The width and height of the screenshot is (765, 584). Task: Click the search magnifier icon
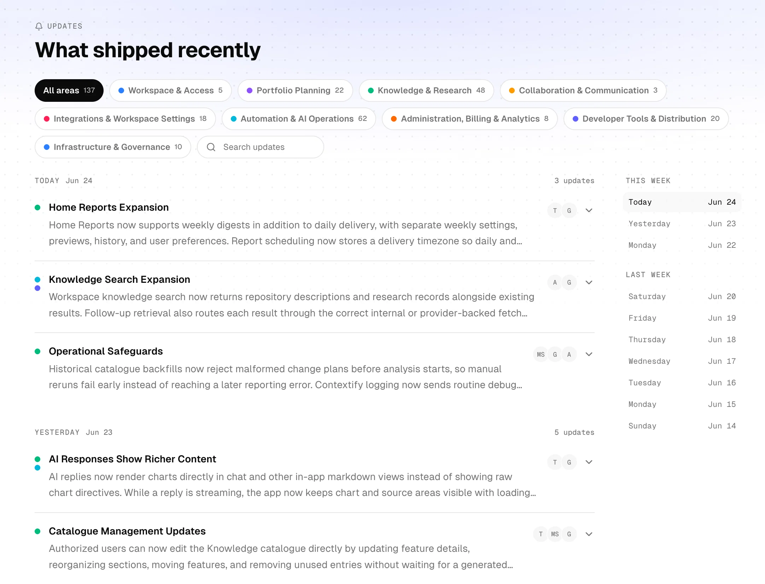(x=211, y=147)
